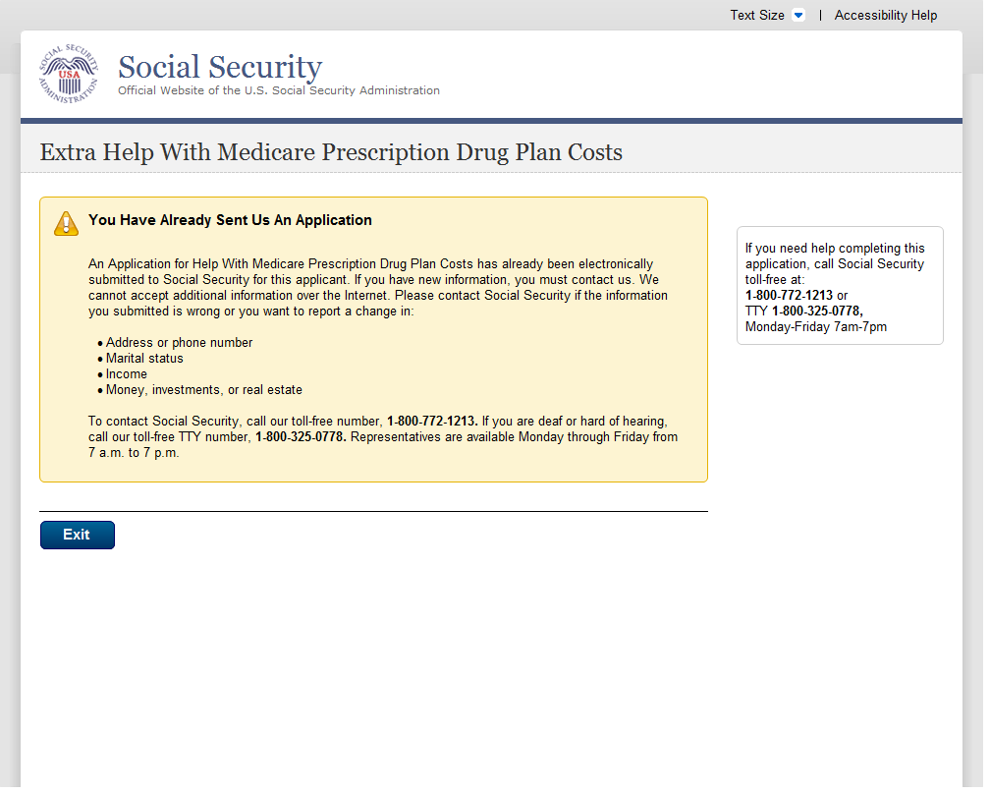
Task: Click the Social Security site title
Action: click(220, 67)
